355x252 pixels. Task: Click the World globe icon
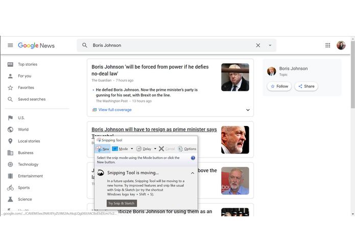click(x=10, y=129)
